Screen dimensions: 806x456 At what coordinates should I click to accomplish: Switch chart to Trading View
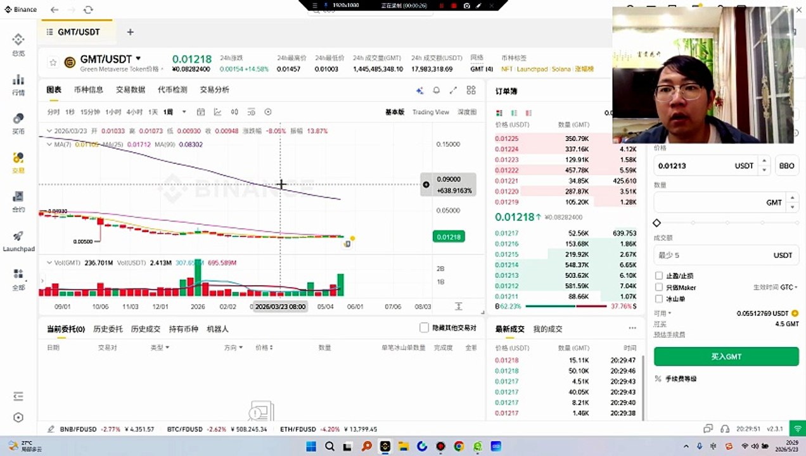tap(431, 112)
